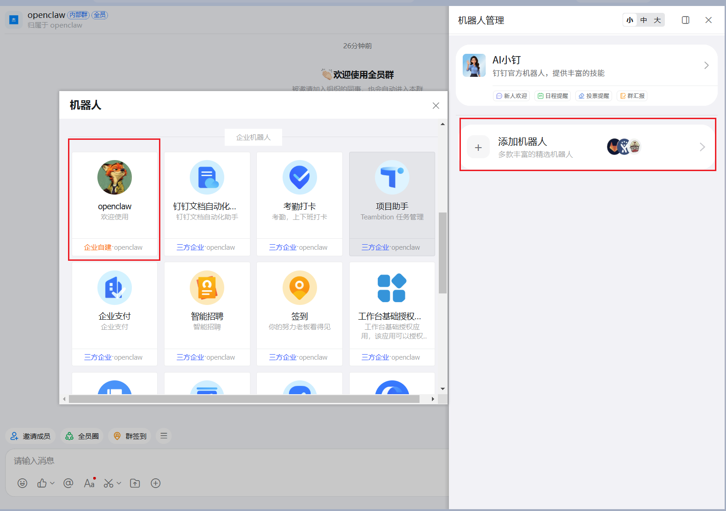This screenshot has width=726, height=511.
Task: Open the 工作台基础授权 app icon
Action: (x=392, y=287)
